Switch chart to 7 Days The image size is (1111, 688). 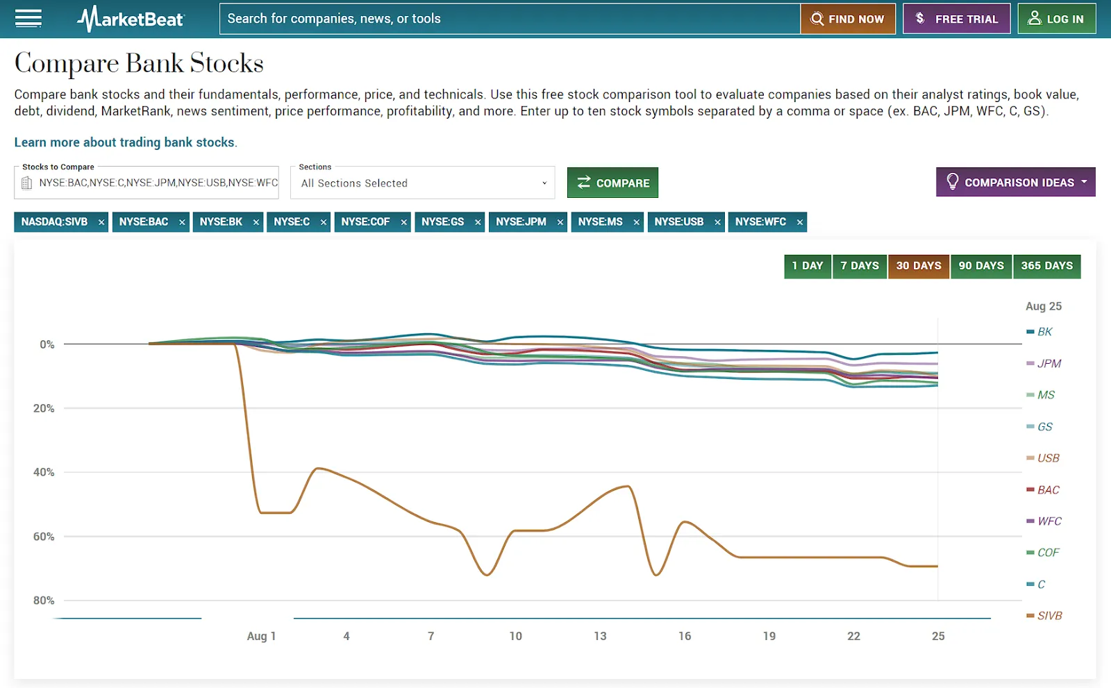click(x=860, y=266)
